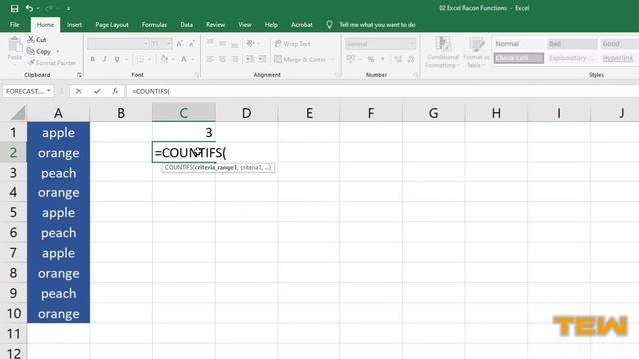Image resolution: width=639 pixels, height=359 pixels.
Task: Apply Percent Style
Action: point(371,59)
